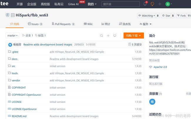Open the master branch dropdown
This screenshot has height=119, width=191.
pos(12,35)
